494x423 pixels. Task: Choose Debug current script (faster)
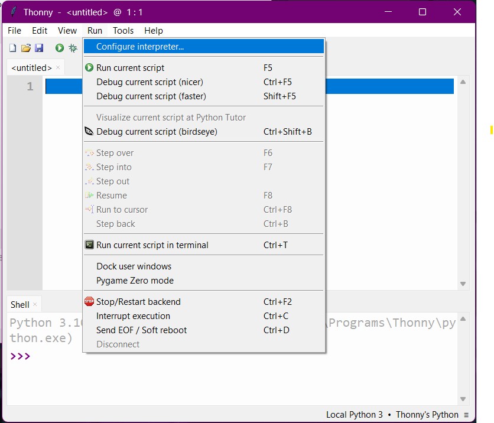pos(204,96)
